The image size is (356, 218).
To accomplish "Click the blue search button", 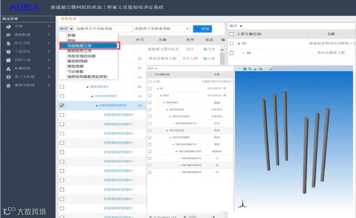I will (x=202, y=29).
